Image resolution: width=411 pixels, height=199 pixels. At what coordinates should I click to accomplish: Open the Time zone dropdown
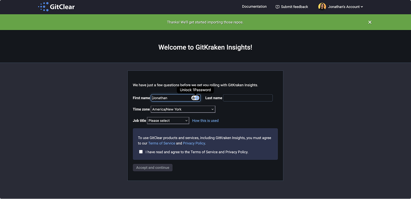coord(183,109)
